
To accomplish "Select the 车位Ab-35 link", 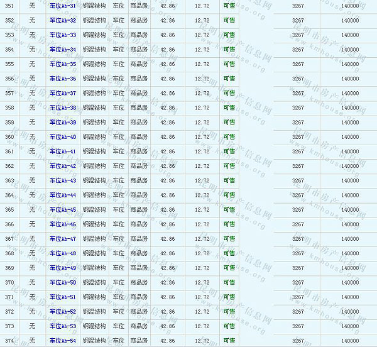I will click(x=63, y=64).
